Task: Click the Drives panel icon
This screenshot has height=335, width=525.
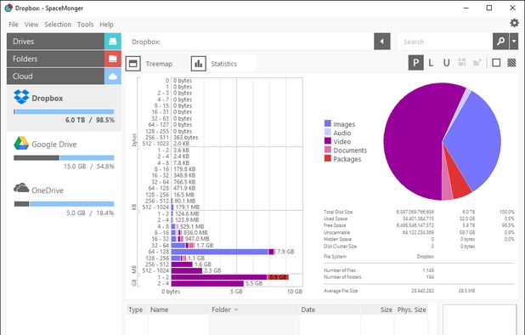Action: (x=112, y=41)
